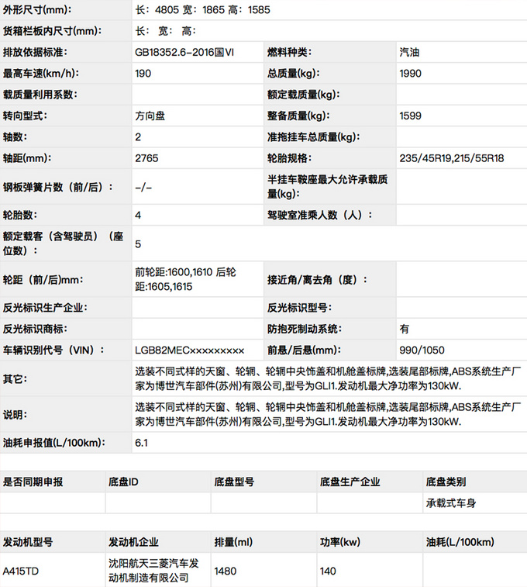
Task: Select the steering type value 方向盘
Action: pos(150,116)
